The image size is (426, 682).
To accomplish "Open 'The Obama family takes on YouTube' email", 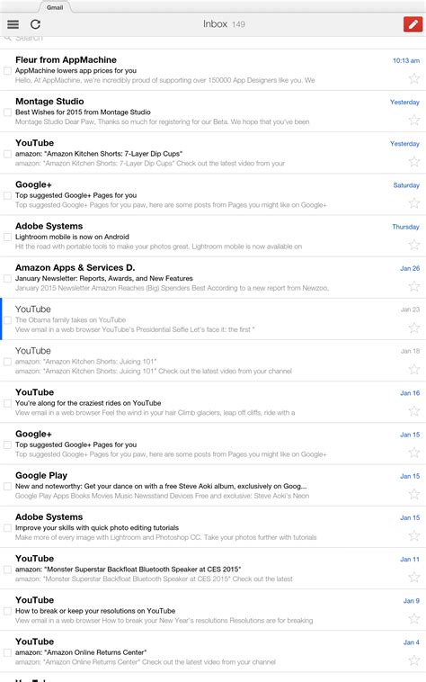I will (213, 319).
